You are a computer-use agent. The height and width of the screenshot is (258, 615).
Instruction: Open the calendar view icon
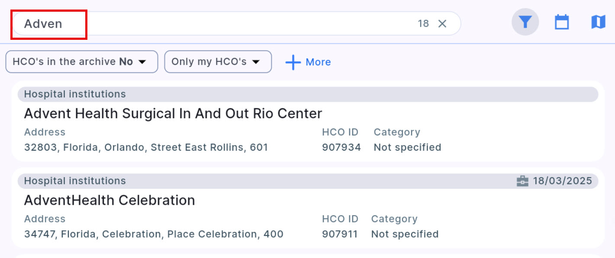562,22
